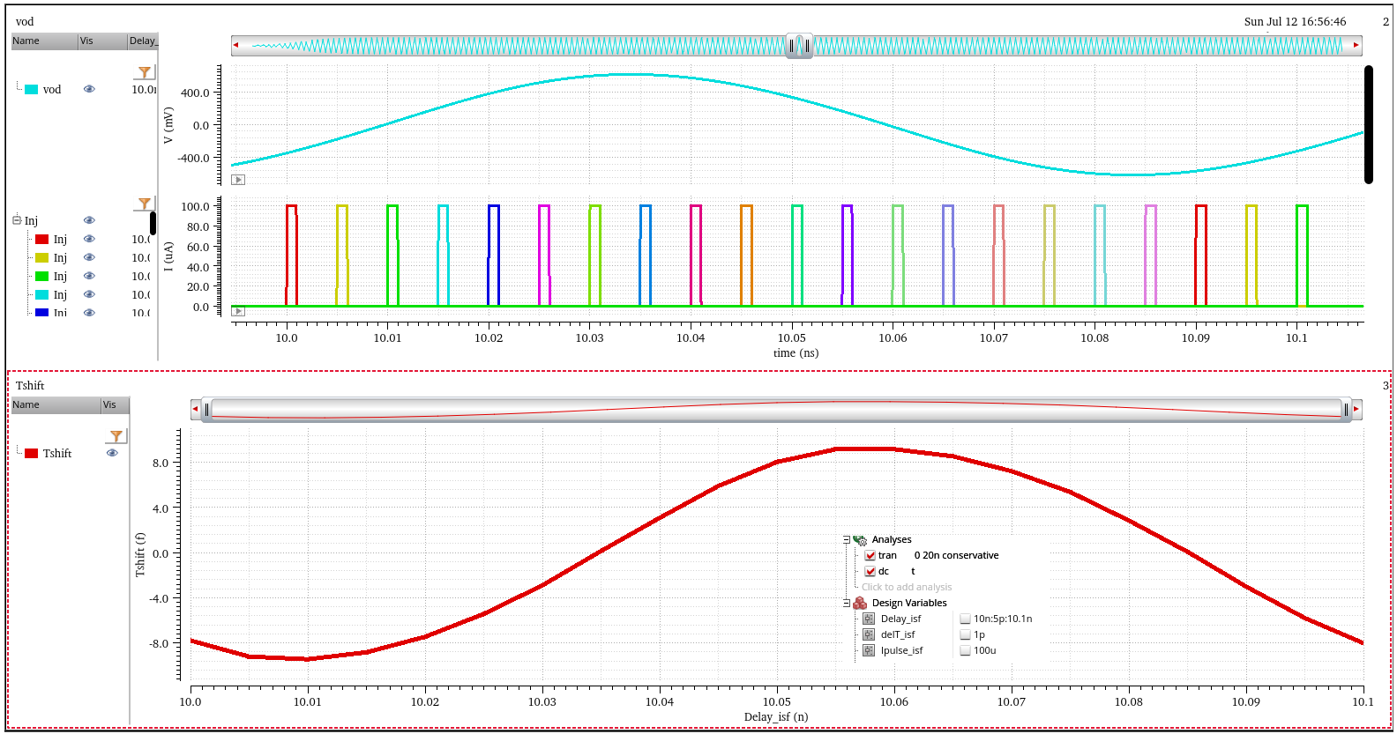The height and width of the screenshot is (734, 1397).
Task: Click the Design Variables icon
Action: pyautogui.click(x=860, y=603)
